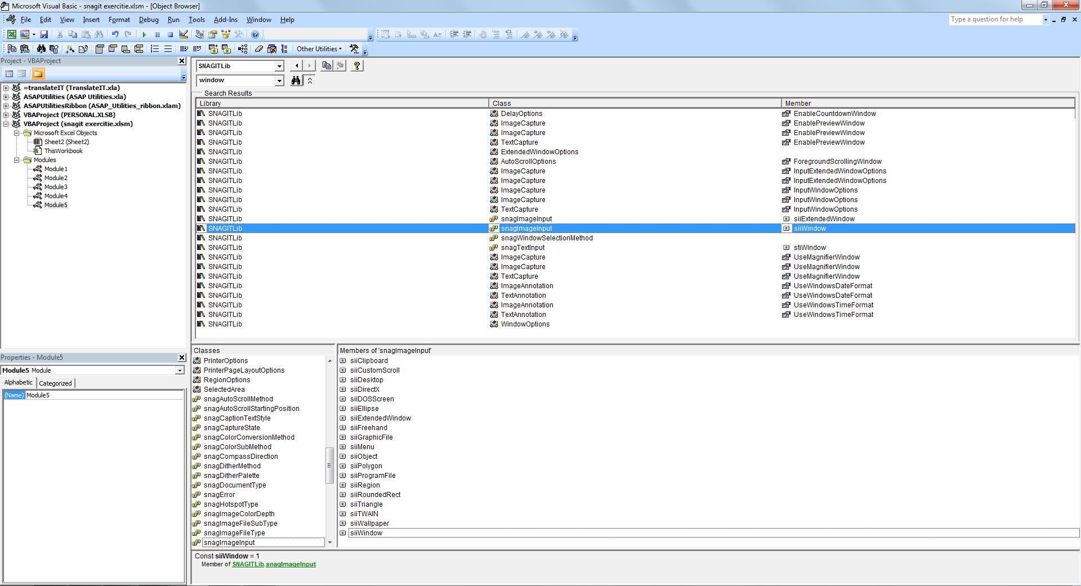Viewport: 1081px width, 586px height.
Task: Click the Object Browser yellow Help icon
Action: [x=357, y=66]
